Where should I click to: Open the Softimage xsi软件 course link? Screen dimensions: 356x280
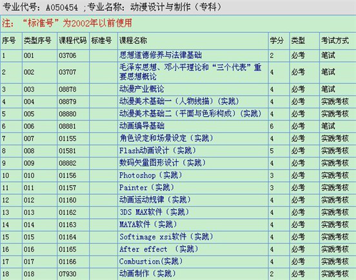pyautogui.click(x=166, y=237)
